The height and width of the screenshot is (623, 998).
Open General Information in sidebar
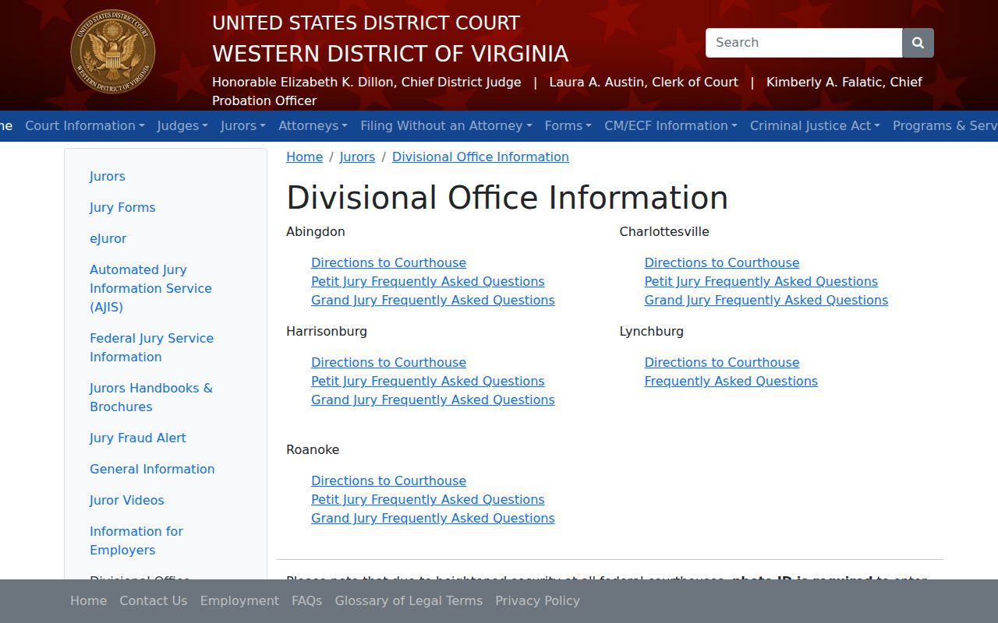click(152, 469)
